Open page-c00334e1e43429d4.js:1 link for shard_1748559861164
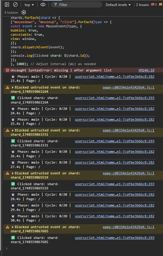Viewport: 163px width, 256px height. click(128, 88)
